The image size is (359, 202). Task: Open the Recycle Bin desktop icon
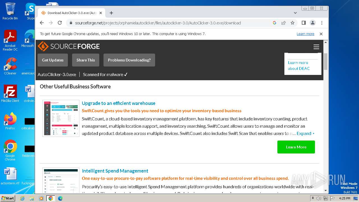tap(10, 11)
